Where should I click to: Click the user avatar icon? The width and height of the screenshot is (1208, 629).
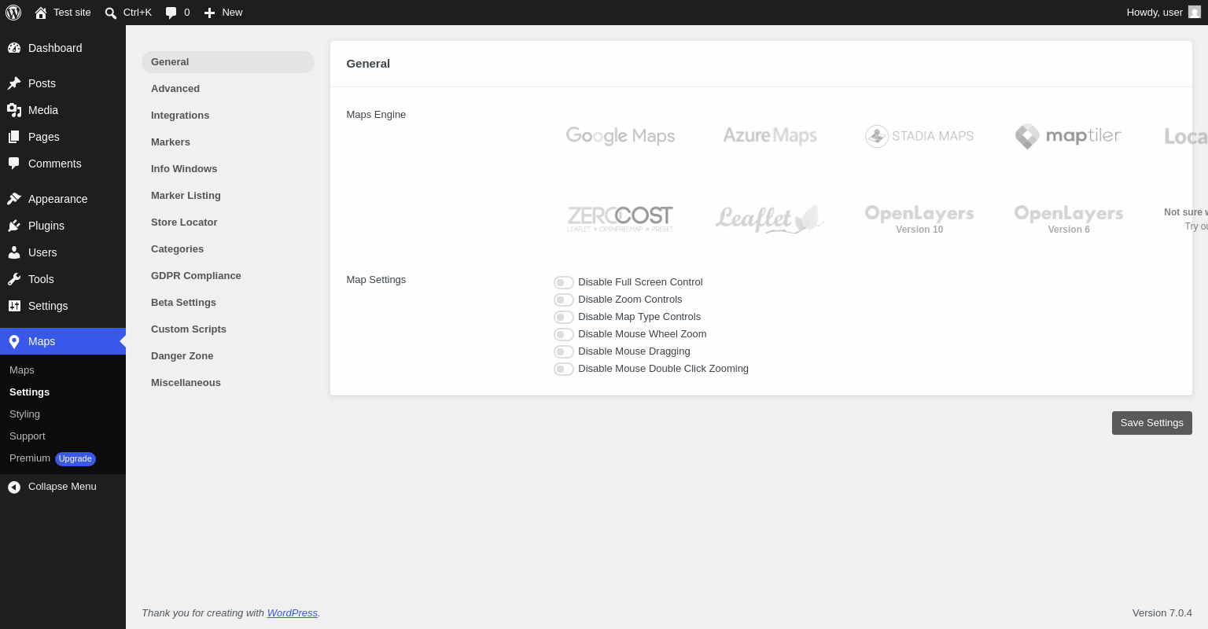coord(1195,13)
